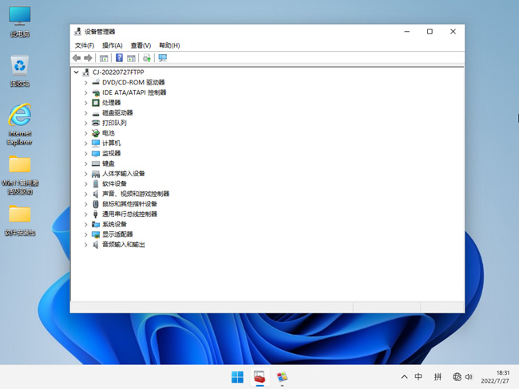The height and width of the screenshot is (389, 519).
Task: Select the 软件设备 label
Action: point(114,184)
